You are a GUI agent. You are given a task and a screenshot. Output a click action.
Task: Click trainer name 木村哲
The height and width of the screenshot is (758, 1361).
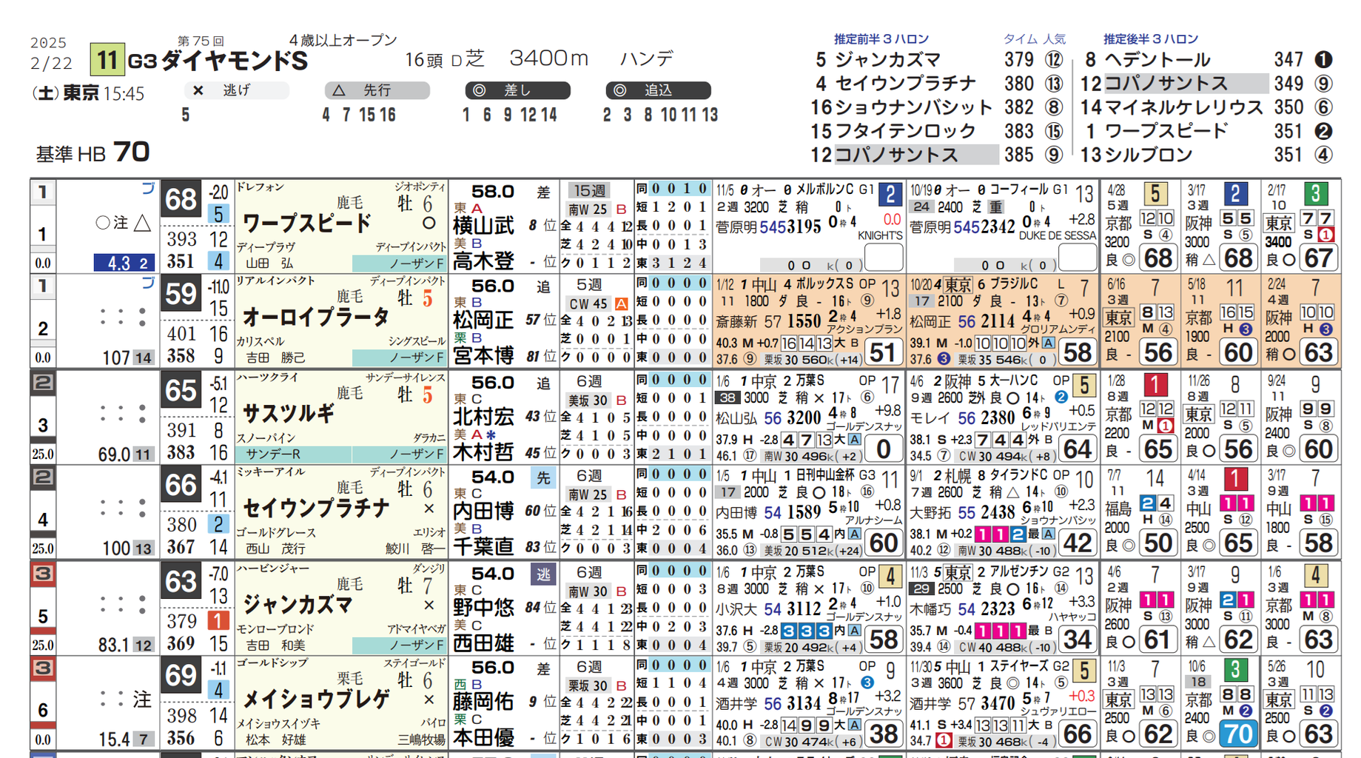pyautogui.click(x=483, y=452)
